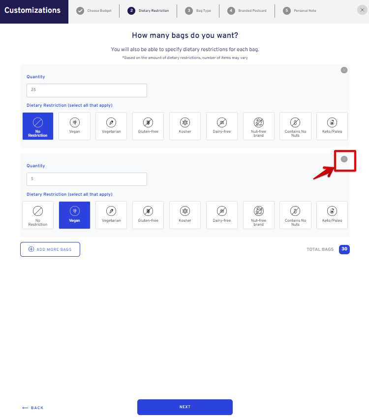The image size is (369, 419).
Task: Click the Add More Bags button
Action: (50, 249)
